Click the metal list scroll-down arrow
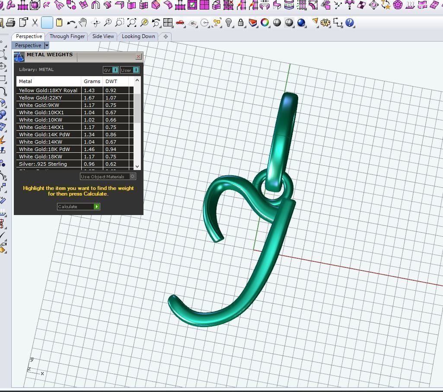Viewport: 443px width, 392px height. click(137, 167)
